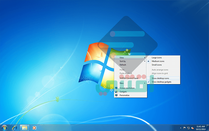Launch Internet Explorer from taskbar
Screen dimensions: 209x131
(x=15, y=128)
